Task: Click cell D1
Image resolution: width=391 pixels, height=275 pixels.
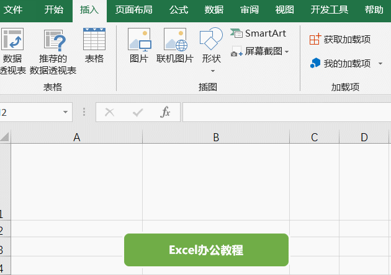Action: coord(364,181)
